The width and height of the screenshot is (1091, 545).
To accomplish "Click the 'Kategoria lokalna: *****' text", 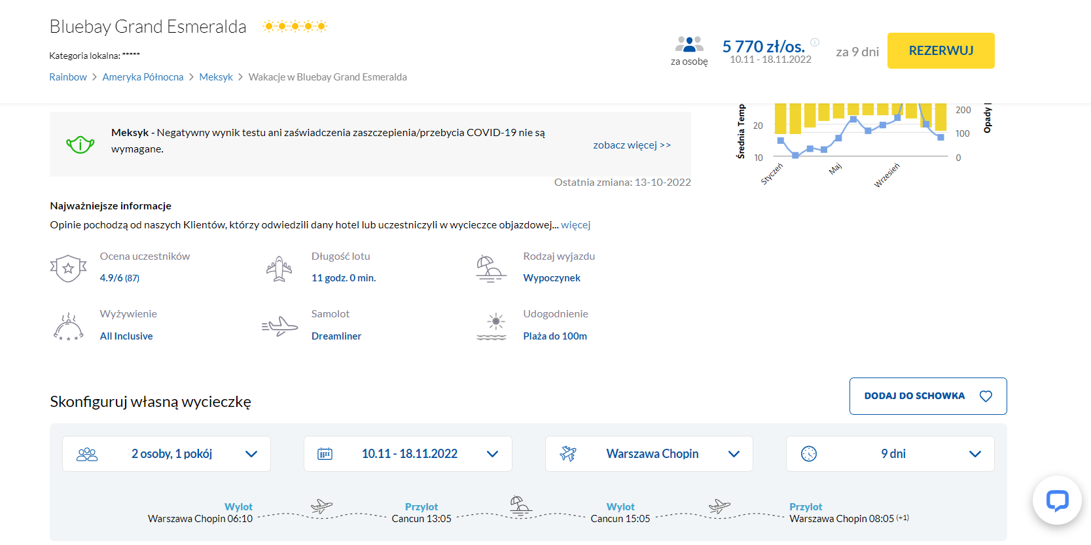I will (94, 56).
